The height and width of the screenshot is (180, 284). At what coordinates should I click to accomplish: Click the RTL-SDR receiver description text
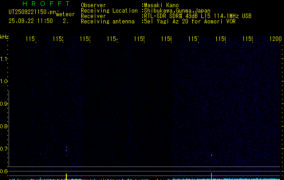(198, 16)
